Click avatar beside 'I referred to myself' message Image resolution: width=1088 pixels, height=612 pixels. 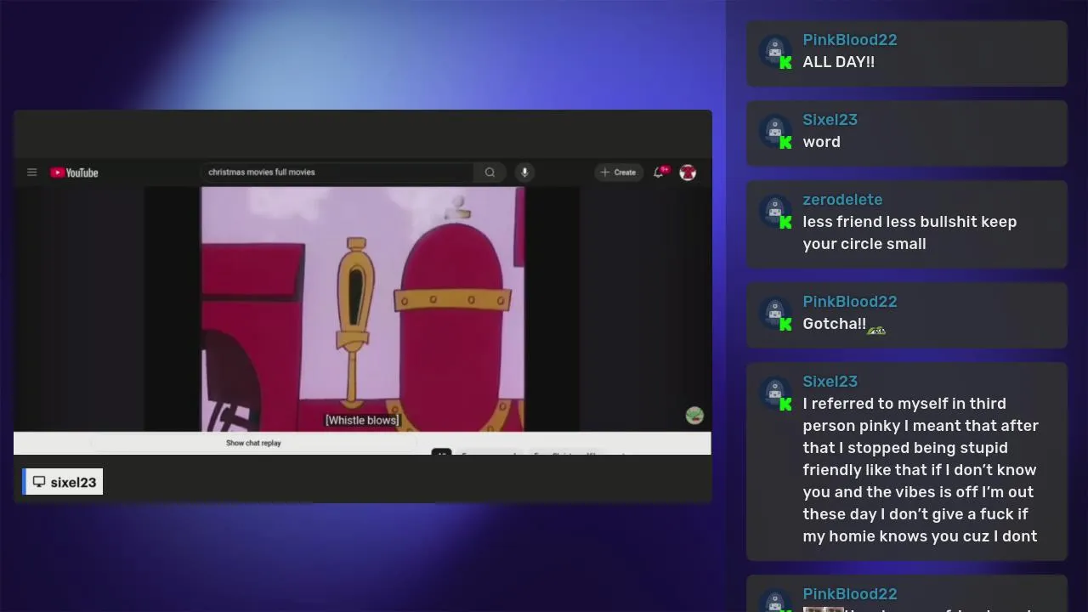coord(774,393)
